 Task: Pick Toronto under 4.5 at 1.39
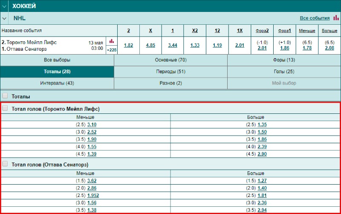(x=92, y=154)
